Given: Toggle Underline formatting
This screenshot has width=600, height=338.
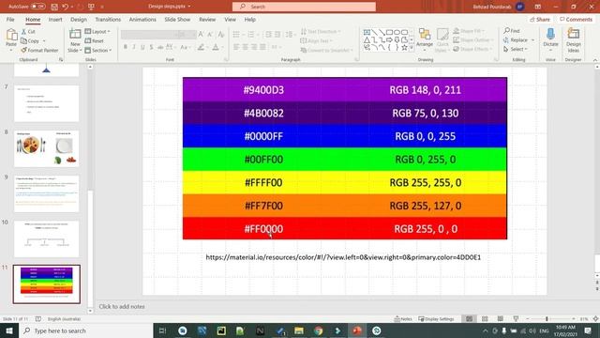Looking at the screenshot, I should pyautogui.click(x=142, y=47).
